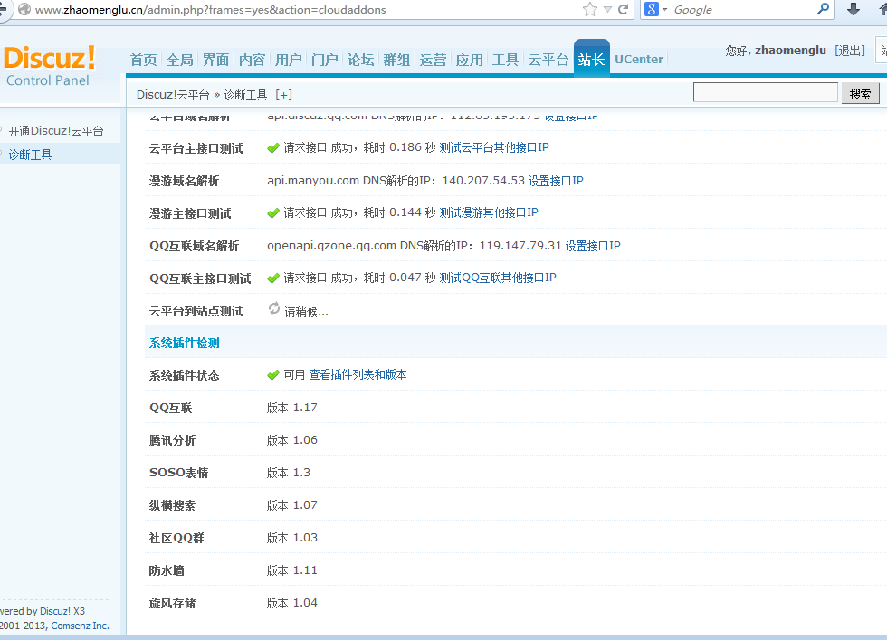Click the 版本 1.17 value
This screenshot has height=640, width=887.
(x=291, y=408)
